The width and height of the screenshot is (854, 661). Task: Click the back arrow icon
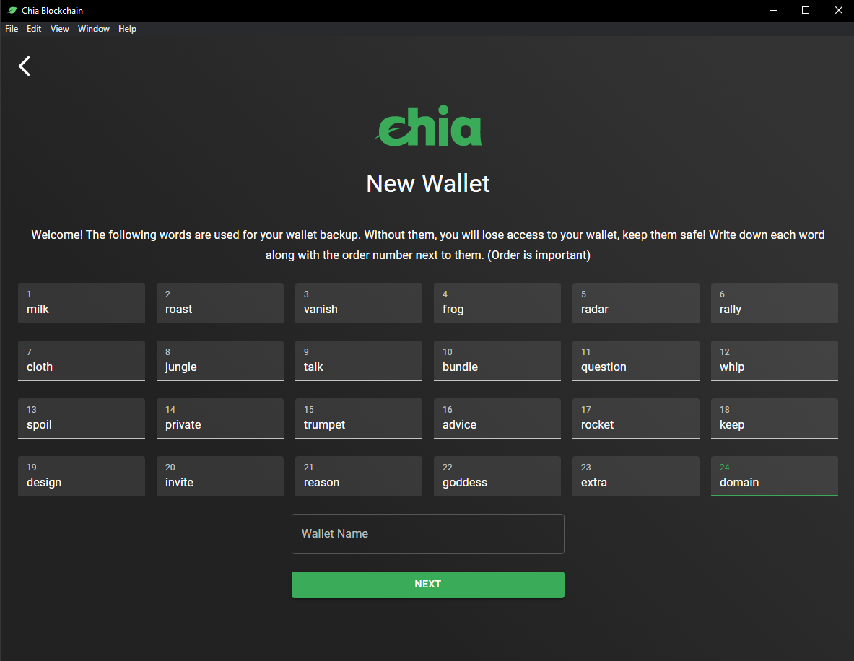tap(25, 66)
